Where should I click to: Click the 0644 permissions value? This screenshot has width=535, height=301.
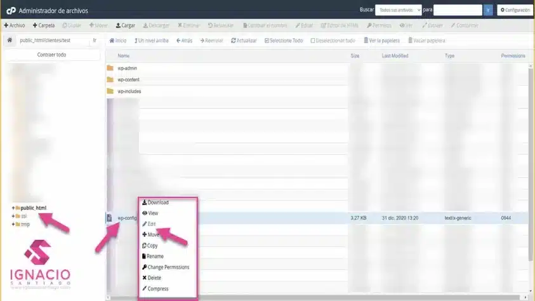(x=506, y=218)
